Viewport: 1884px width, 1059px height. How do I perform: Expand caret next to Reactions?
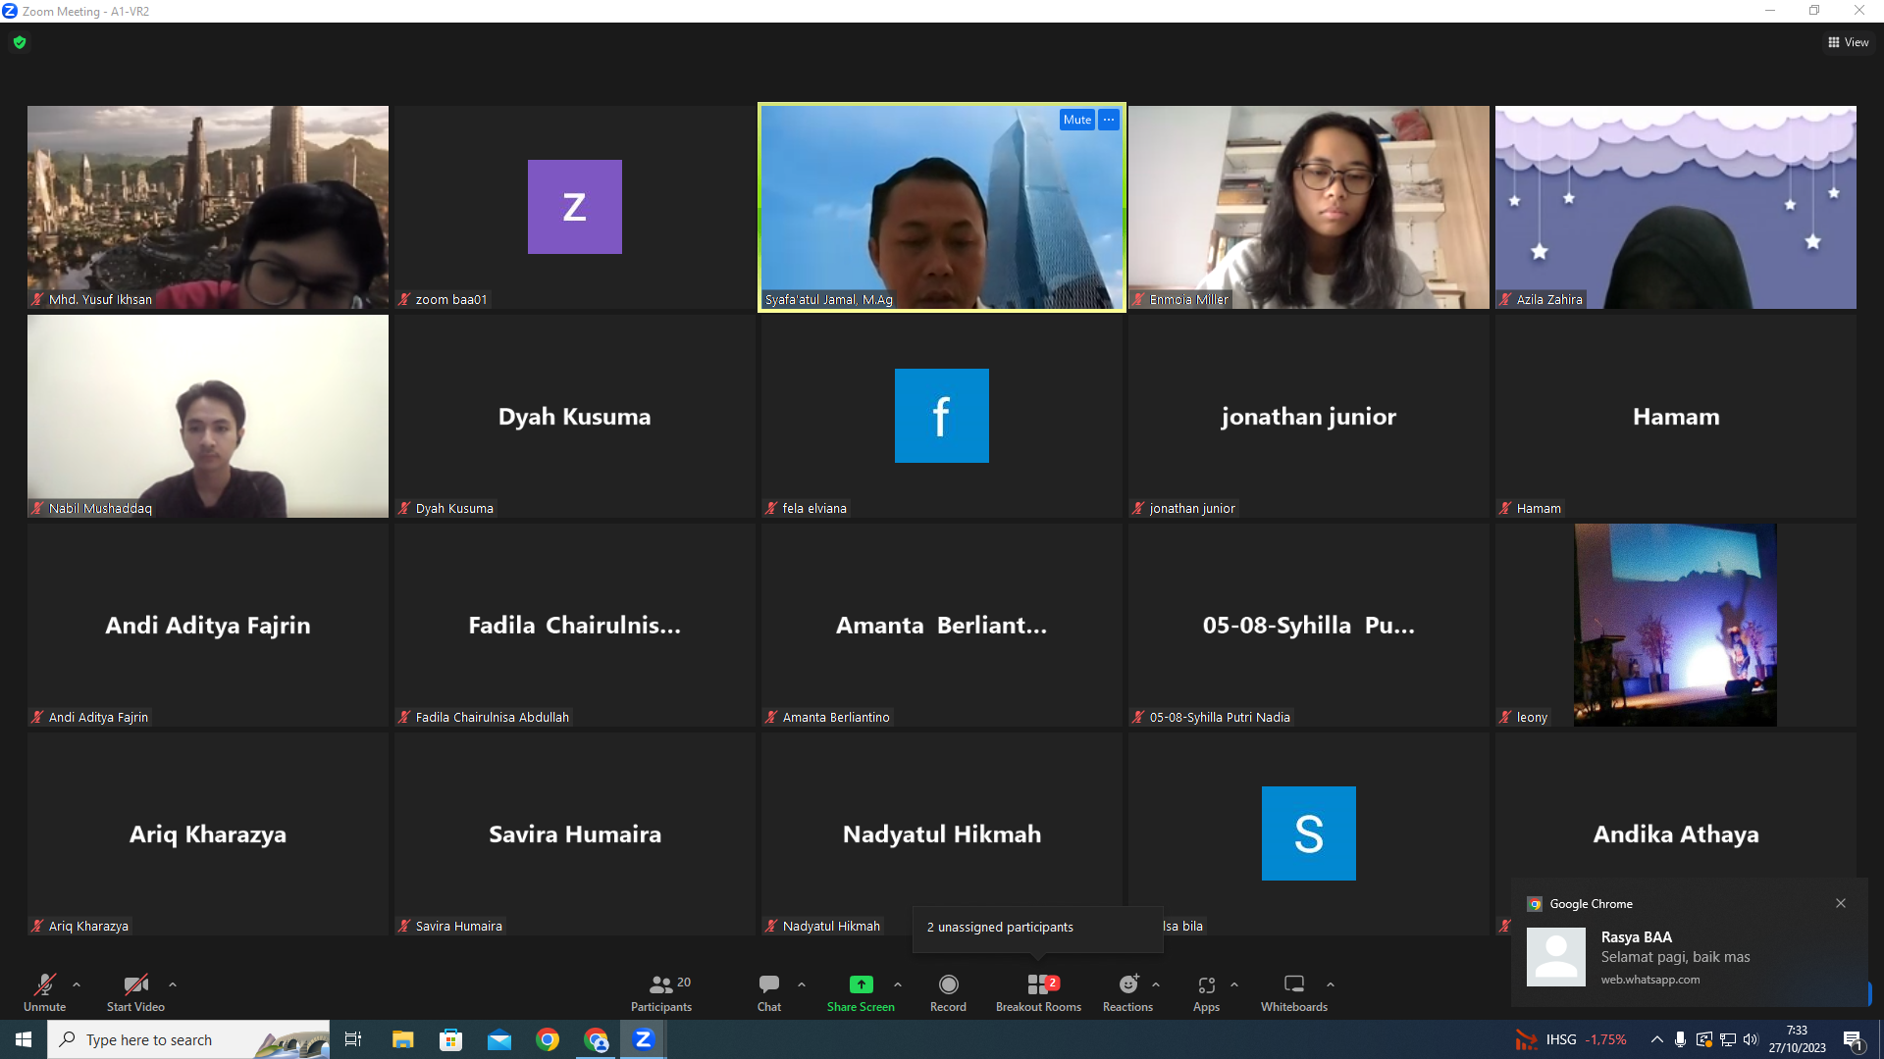tap(1156, 984)
